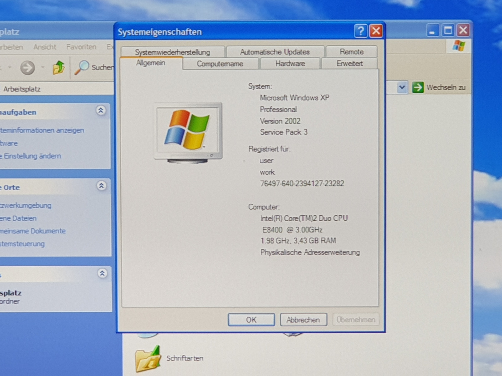Close the Systemeigenschaften dialog

tap(376, 31)
